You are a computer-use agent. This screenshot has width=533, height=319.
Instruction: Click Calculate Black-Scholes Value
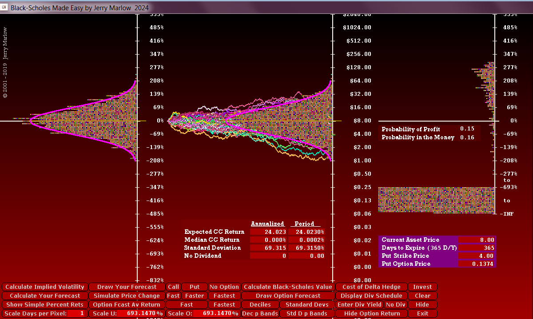288,287
